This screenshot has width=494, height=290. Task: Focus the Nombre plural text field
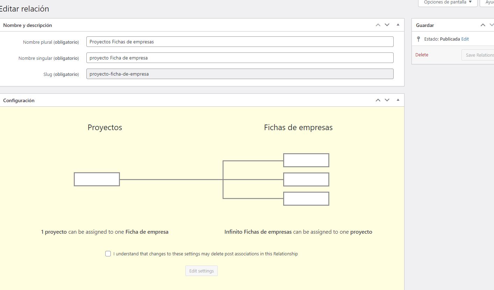(x=239, y=42)
